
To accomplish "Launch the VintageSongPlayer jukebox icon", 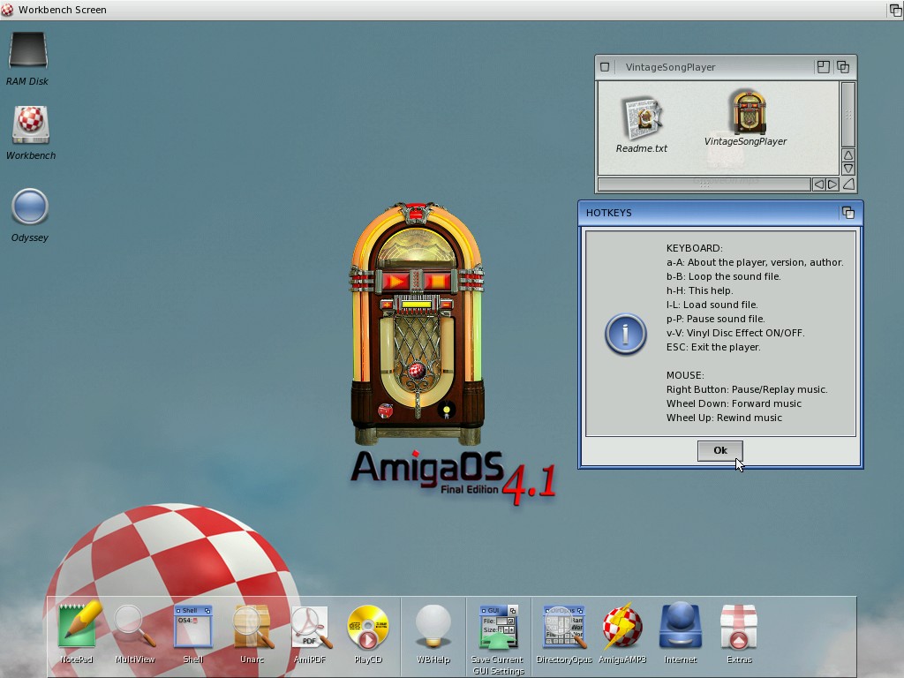I will 746,113.
